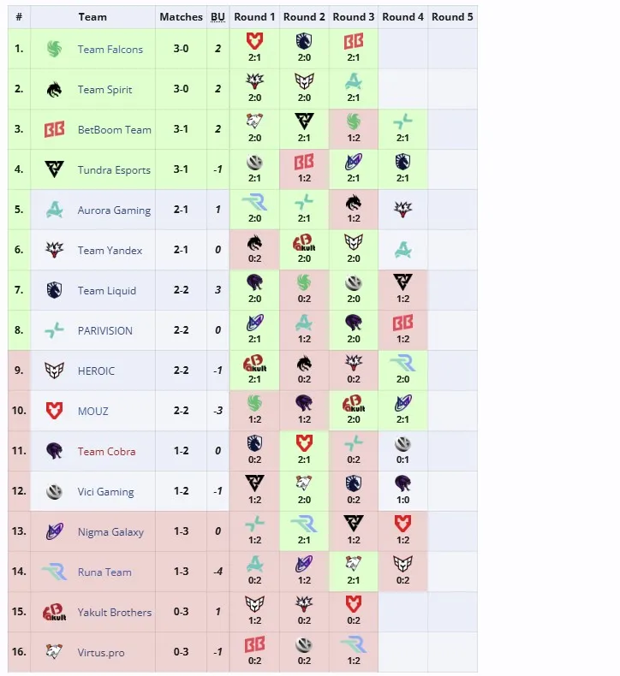Click the Tundra Esports logo in row 4

coord(54,169)
